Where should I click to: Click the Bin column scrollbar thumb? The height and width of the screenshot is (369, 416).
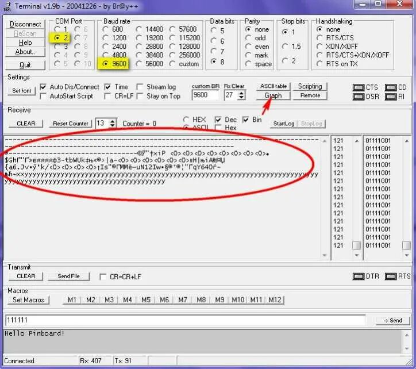(x=406, y=245)
